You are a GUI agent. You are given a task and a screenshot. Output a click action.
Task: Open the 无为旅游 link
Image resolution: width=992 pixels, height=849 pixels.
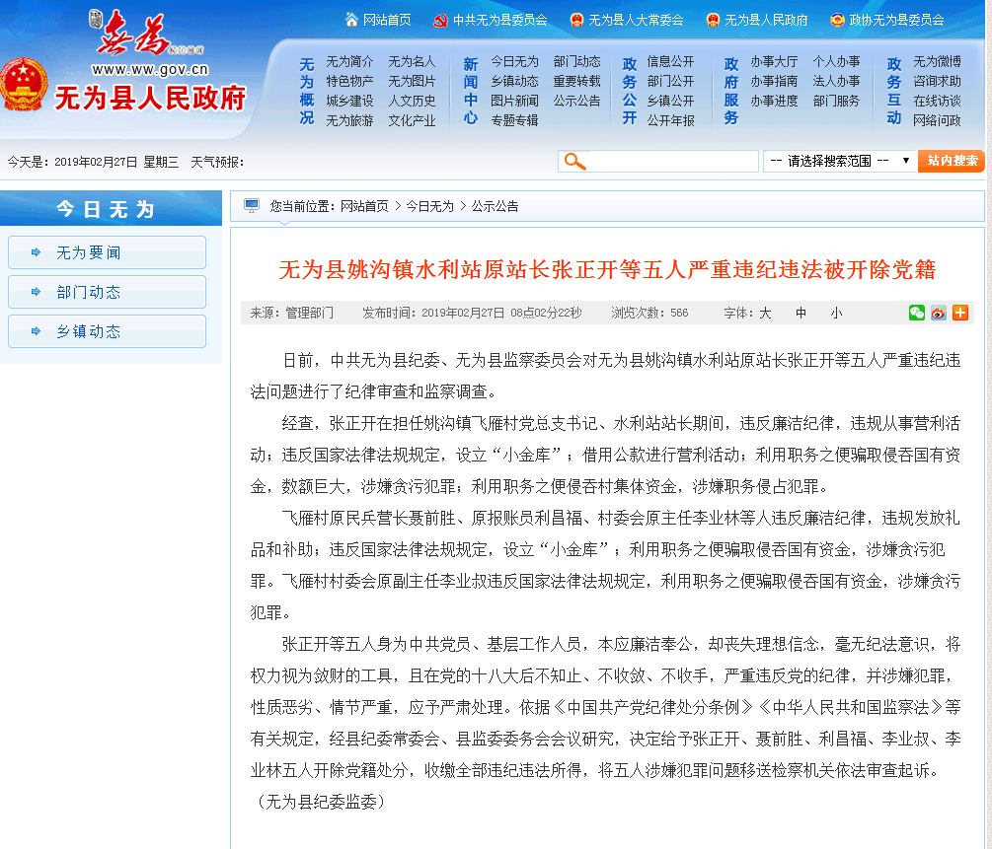pyautogui.click(x=349, y=120)
